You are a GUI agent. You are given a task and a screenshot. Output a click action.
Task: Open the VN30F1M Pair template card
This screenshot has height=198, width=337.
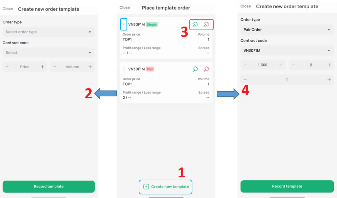tap(166, 83)
